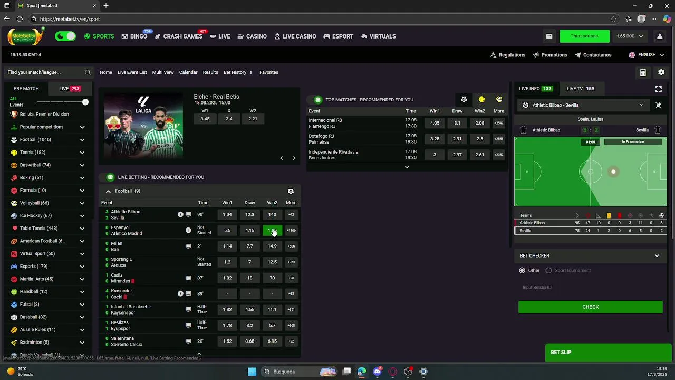Open the user account profile icon
This screenshot has width=675, height=380.
pyautogui.click(x=659, y=36)
